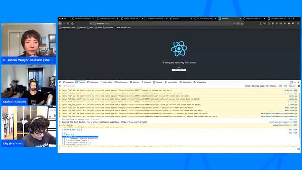Open the Contentful bookmarks folder

(108, 27)
